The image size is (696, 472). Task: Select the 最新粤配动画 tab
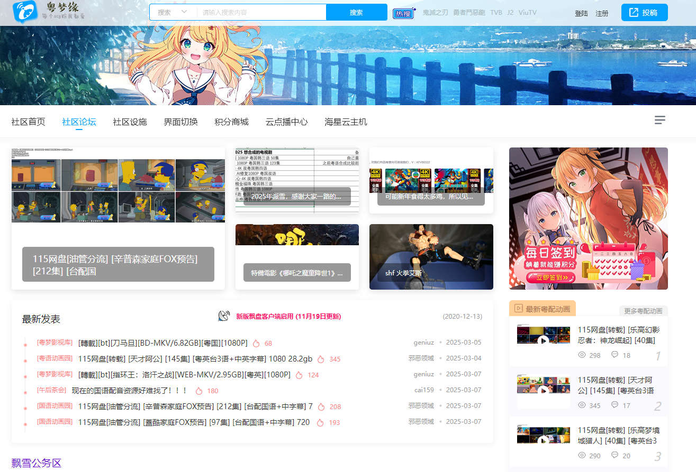coord(543,308)
